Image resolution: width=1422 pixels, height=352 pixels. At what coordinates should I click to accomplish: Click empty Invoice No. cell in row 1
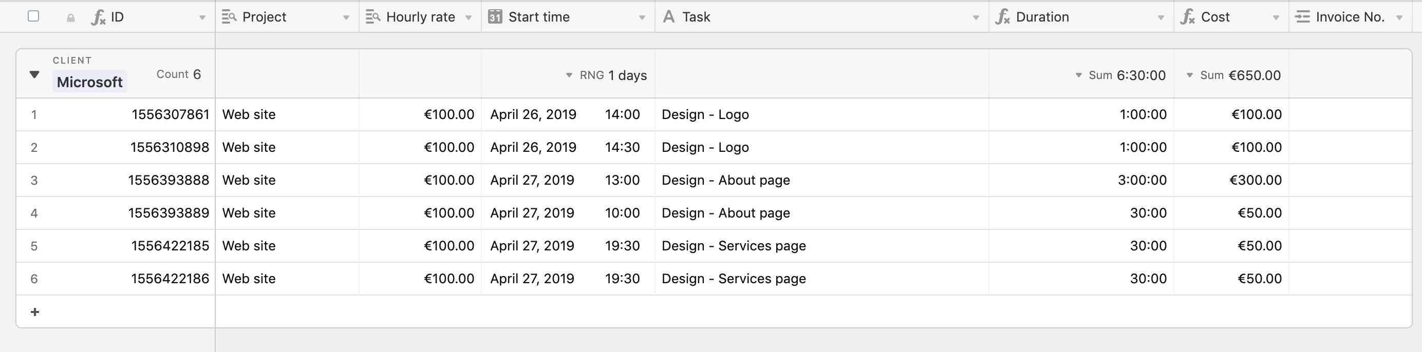coord(1350,115)
